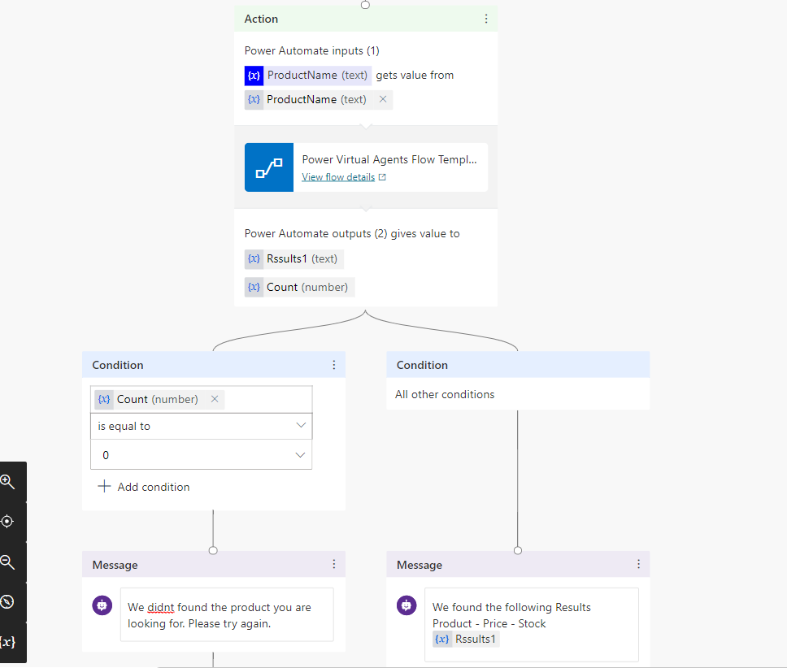Open the compass mini-map icon
This screenshot has width=787, height=668.
tap(8, 602)
